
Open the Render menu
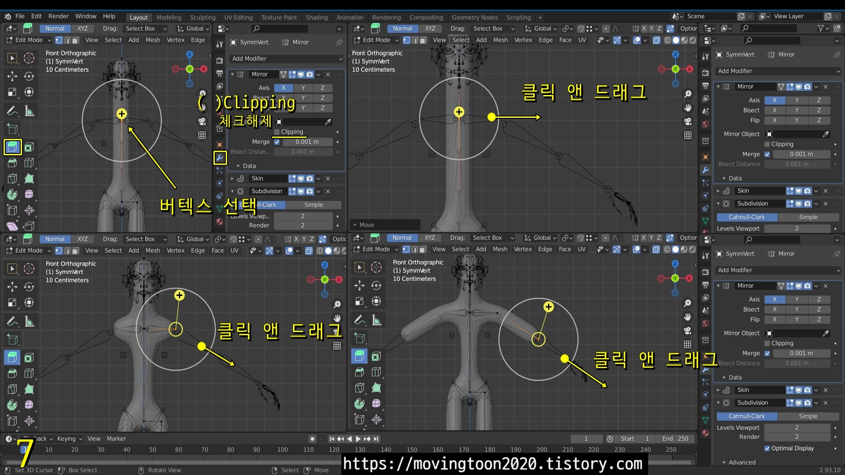[58, 16]
